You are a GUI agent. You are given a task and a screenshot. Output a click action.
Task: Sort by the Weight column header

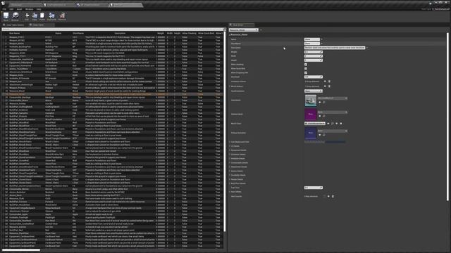coord(161,33)
